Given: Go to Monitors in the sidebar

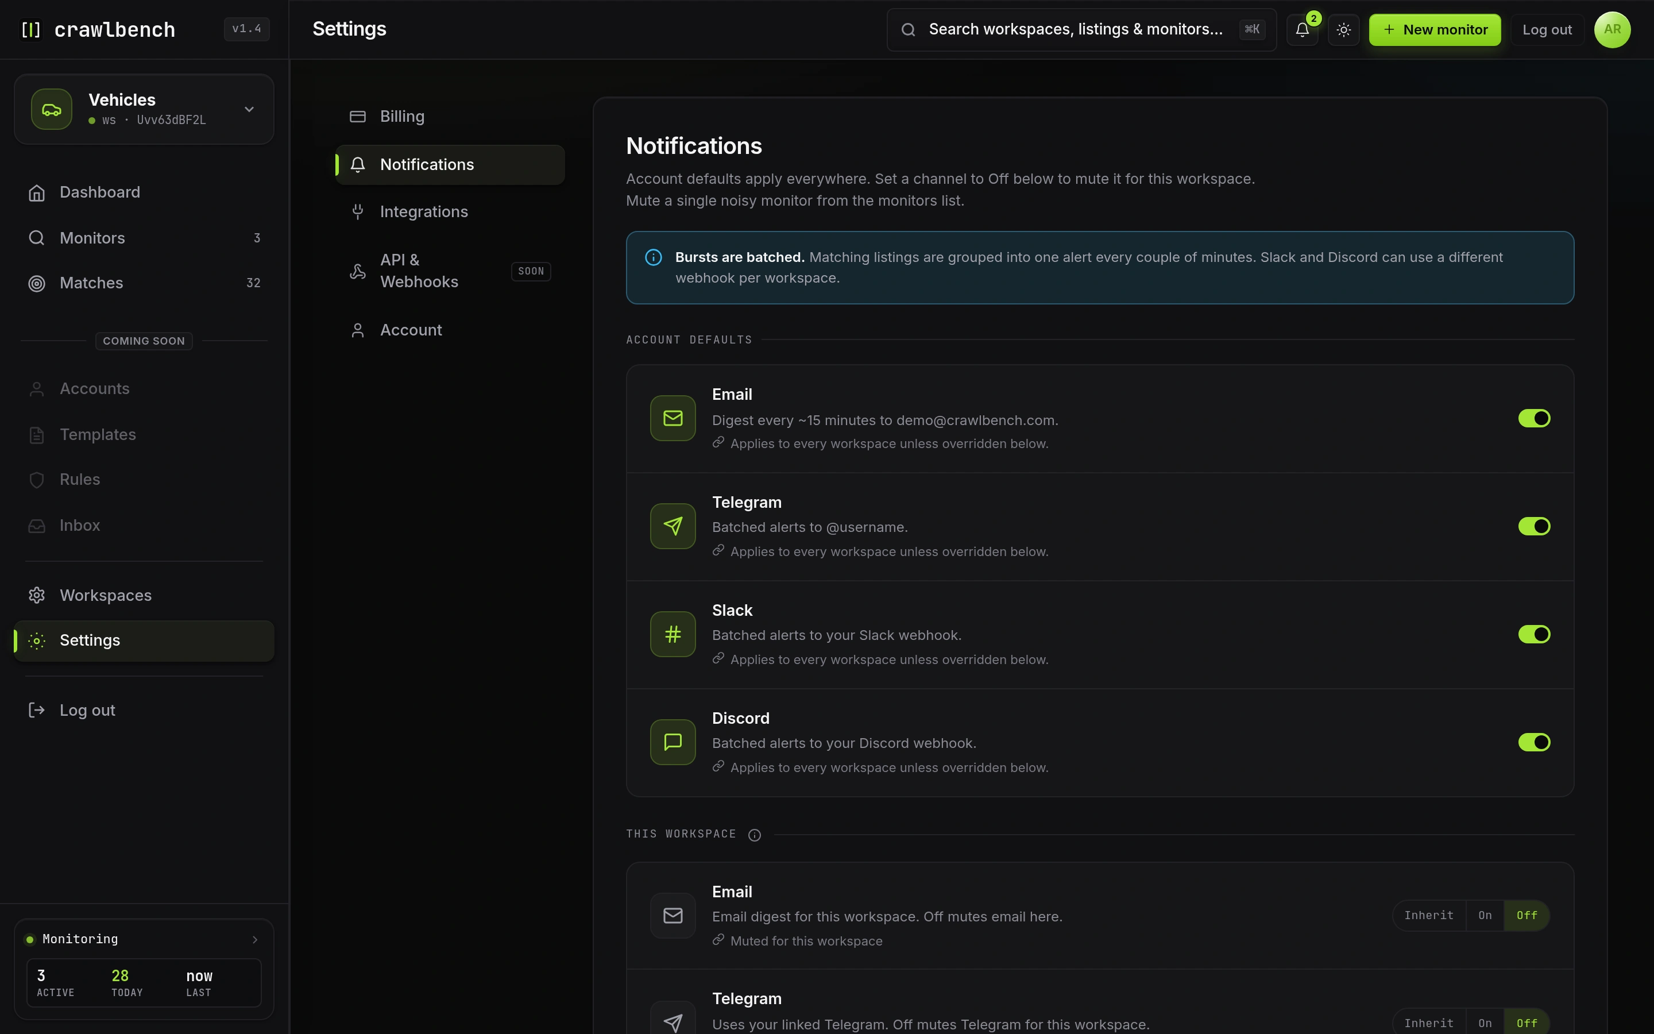Looking at the screenshot, I should [x=144, y=238].
